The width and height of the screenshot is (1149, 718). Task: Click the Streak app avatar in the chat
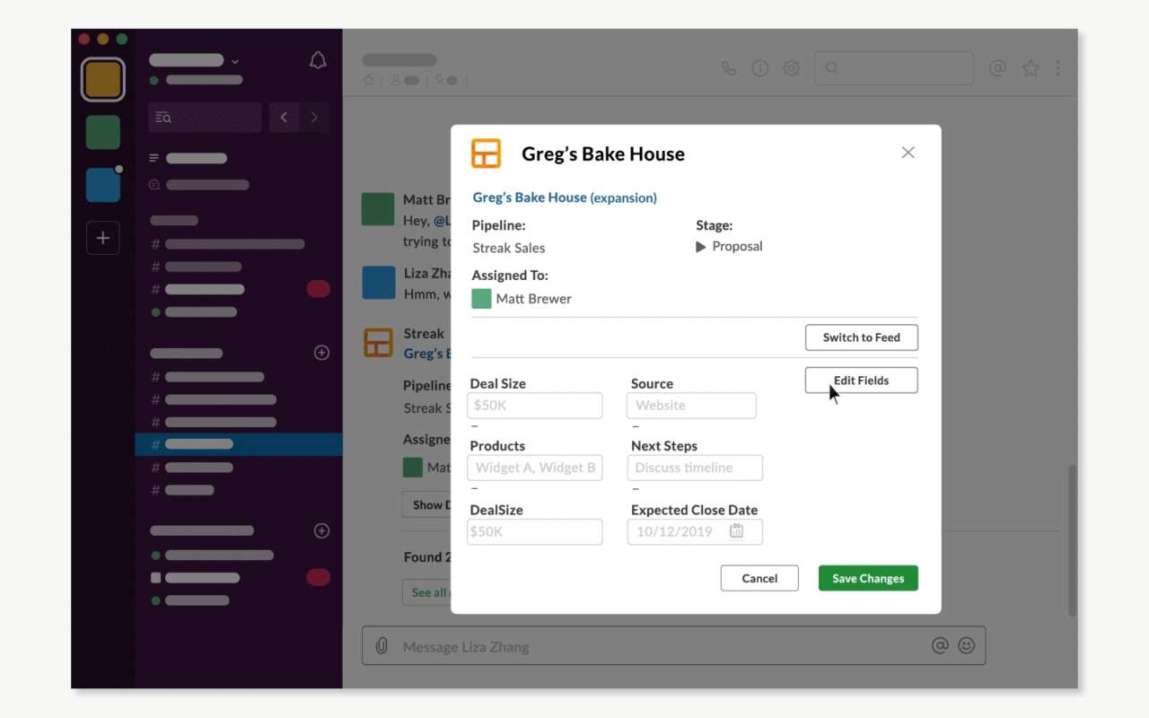(x=378, y=343)
